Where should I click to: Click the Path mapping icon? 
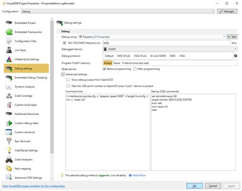[x=9, y=169]
